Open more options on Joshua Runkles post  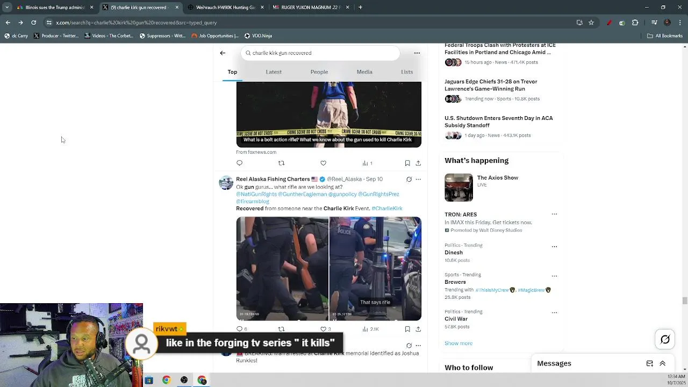pos(418,346)
